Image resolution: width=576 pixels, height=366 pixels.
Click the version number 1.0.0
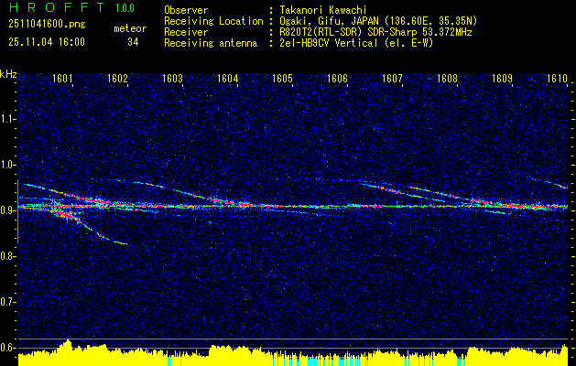click(x=125, y=8)
